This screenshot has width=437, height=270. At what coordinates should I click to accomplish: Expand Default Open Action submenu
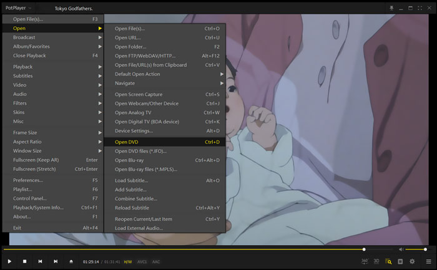[x=165, y=74]
